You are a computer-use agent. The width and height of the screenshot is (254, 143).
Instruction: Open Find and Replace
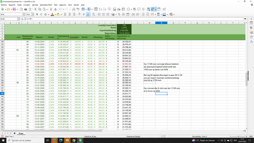click(73, 9)
